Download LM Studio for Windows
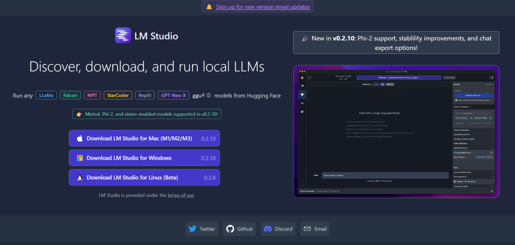Viewport: 515px width, 245px height. pos(144,158)
